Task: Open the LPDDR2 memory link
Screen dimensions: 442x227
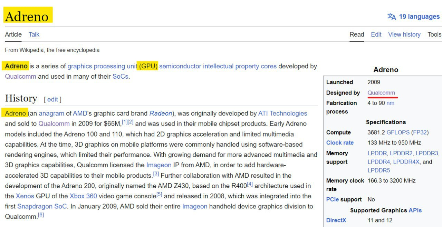Action: point(401,153)
